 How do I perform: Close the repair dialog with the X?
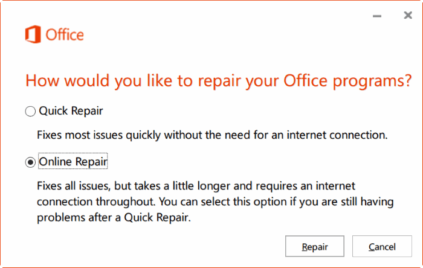click(x=408, y=15)
